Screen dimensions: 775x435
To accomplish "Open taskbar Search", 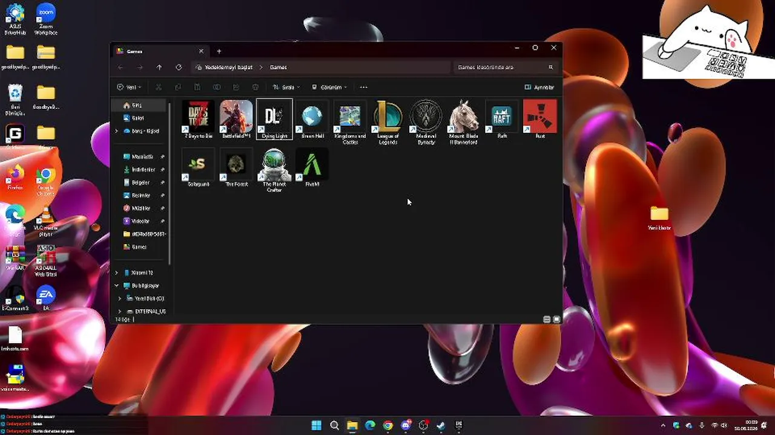I will (x=334, y=425).
